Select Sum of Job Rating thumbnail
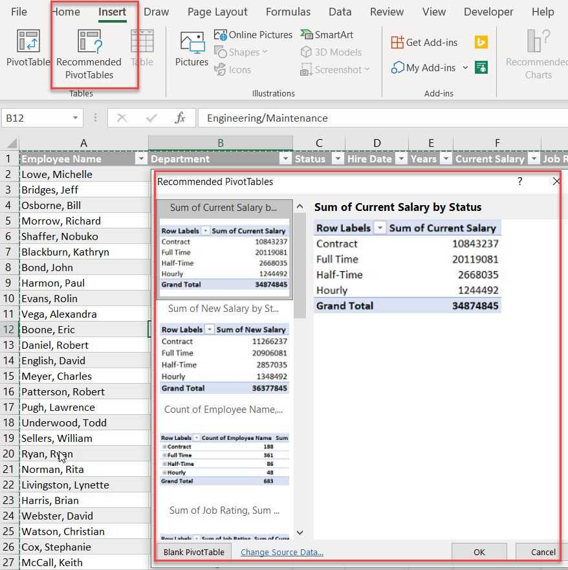Screen dimensions: 568x570 (224, 521)
